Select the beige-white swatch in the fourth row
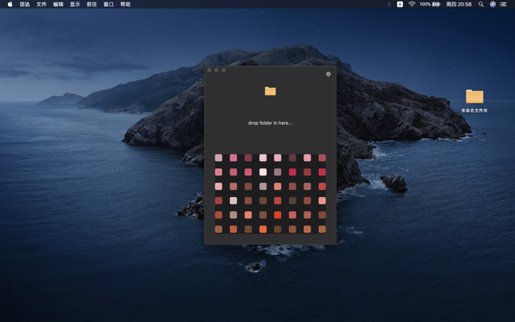 233,200
